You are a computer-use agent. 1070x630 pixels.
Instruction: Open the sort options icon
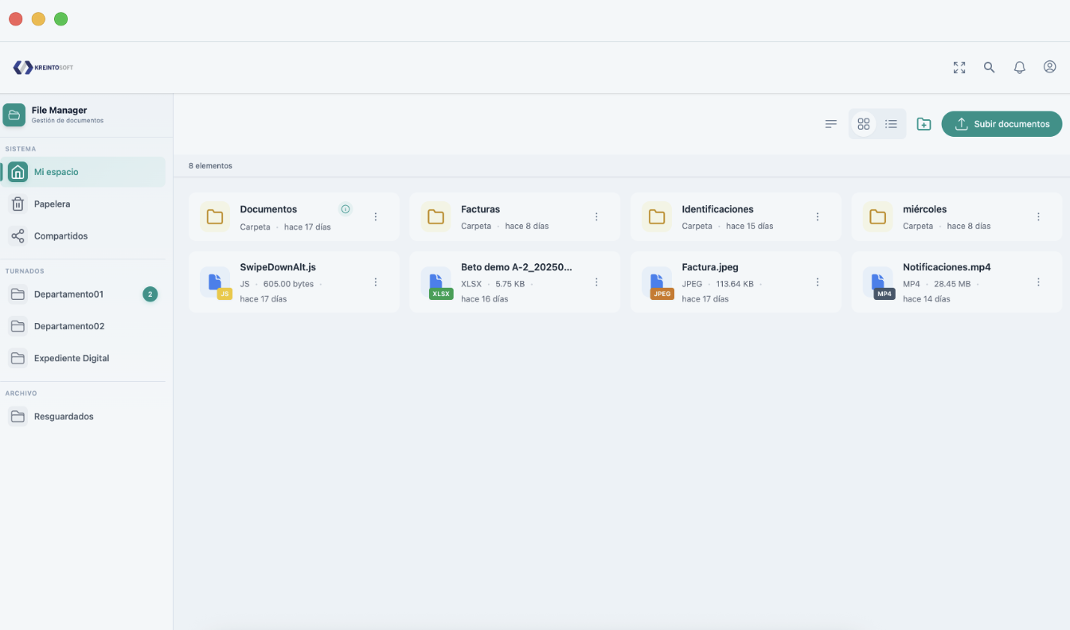click(x=830, y=124)
